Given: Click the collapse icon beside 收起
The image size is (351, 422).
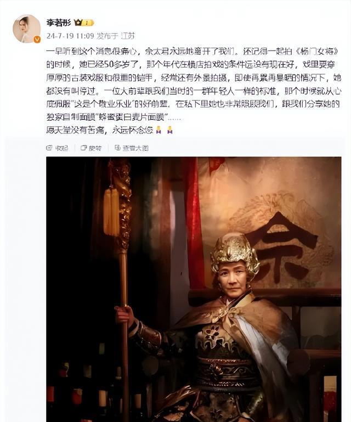Looking at the screenshot, I should coord(49,148).
